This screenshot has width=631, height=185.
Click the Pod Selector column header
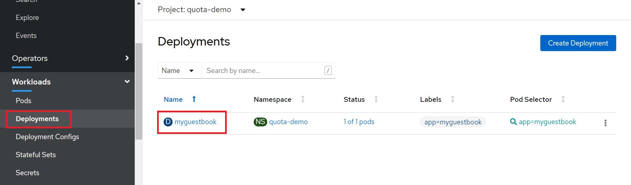pos(531,100)
